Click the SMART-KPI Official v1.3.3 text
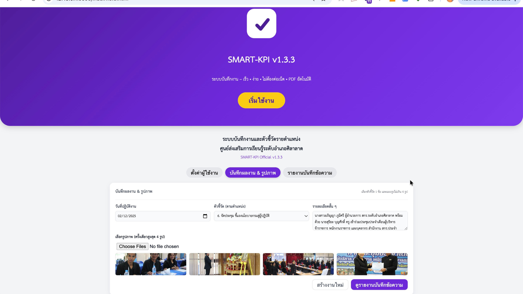Viewport: 523px width, 294px height. (261, 157)
